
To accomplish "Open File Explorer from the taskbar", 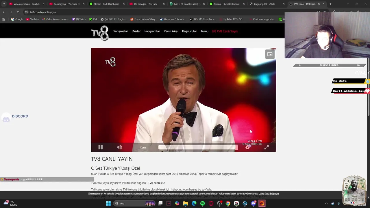I will coord(186,203).
